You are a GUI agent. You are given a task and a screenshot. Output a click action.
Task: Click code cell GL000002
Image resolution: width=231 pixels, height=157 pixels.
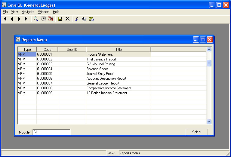coord(47,59)
